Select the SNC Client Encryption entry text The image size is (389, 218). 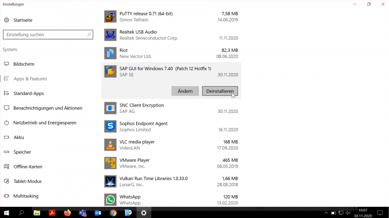pyautogui.click(x=141, y=105)
